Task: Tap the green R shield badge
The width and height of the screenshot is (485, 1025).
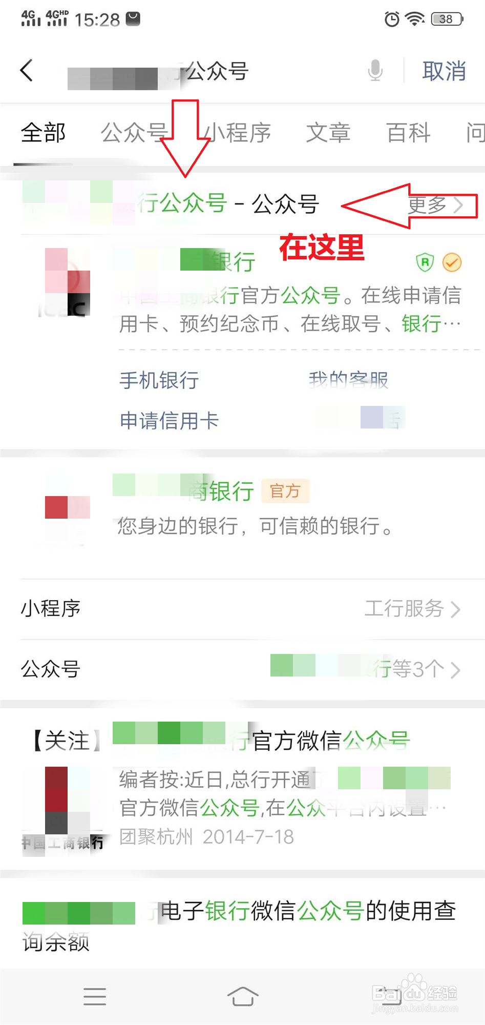Action: 425,262
